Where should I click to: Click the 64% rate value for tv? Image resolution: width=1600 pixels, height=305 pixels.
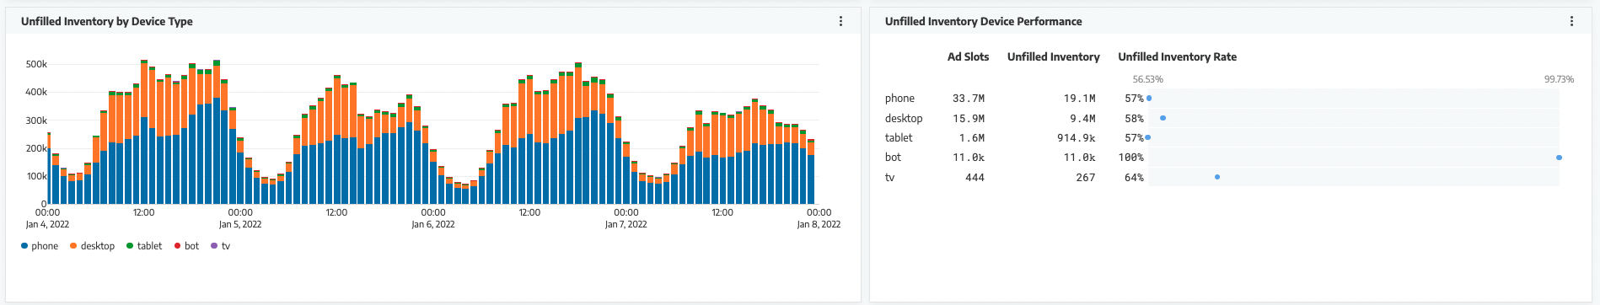click(1134, 177)
